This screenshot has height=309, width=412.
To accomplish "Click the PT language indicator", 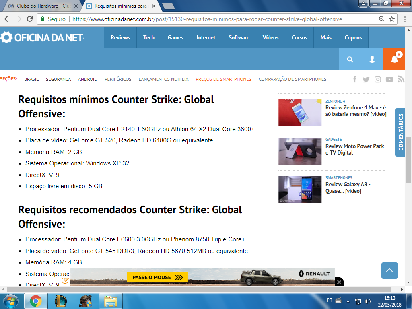I will 329,300.
